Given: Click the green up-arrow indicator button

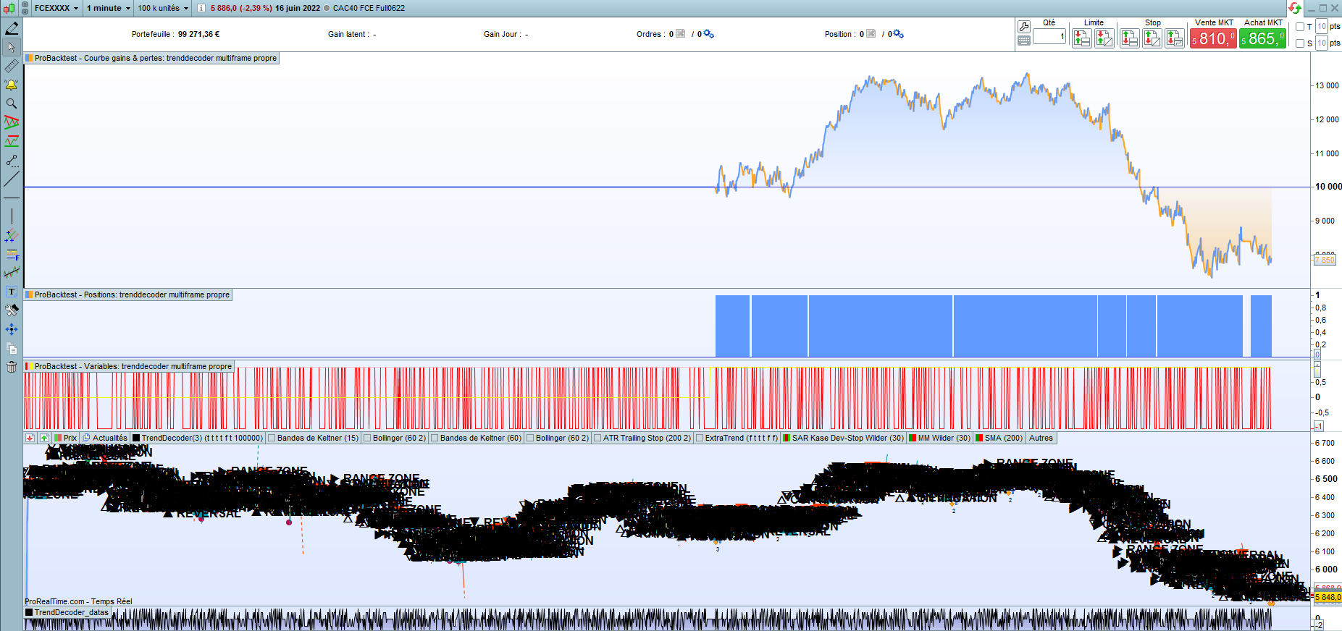Looking at the screenshot, I should 44,438.
